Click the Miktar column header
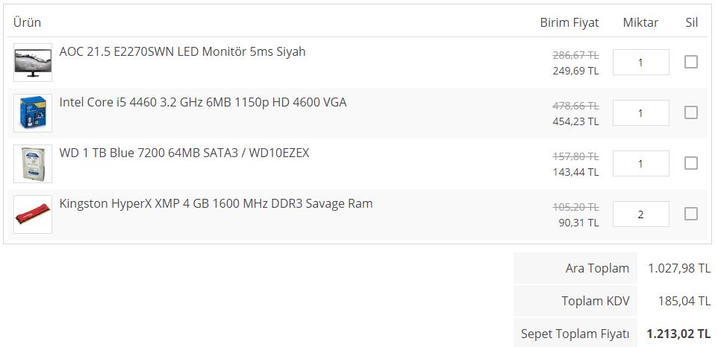The image size is (718, 347). coord(640,22)
